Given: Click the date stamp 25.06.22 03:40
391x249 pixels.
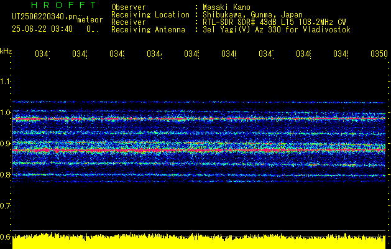Looking at the screenshot, I should coord(42,29).
